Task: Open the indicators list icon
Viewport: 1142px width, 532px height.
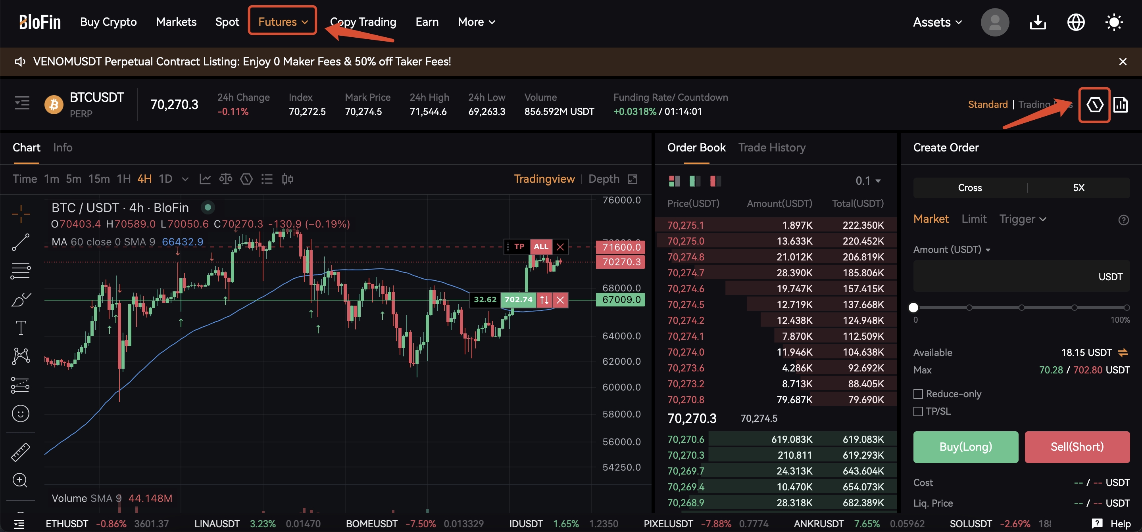Action: (x=267, y=179)
